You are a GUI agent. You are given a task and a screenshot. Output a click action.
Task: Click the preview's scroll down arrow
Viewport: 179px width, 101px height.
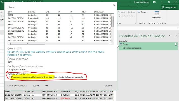tap(113, 41)
